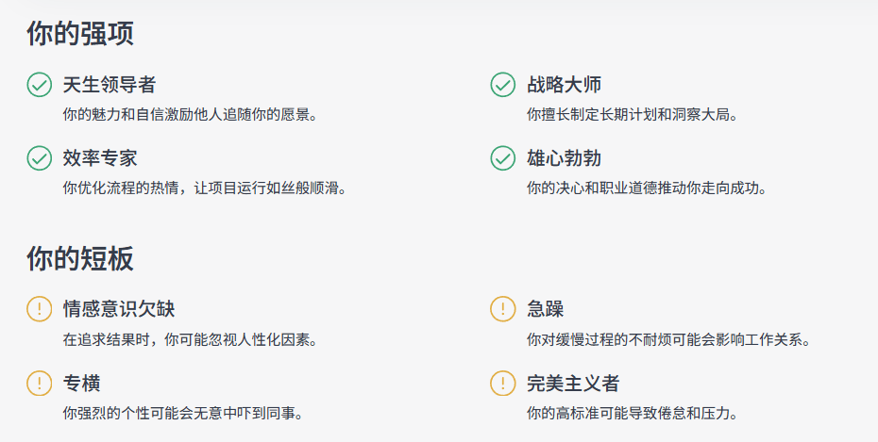
Task: Click the green check icon beside 效率专家
Action: coord(39,158)
